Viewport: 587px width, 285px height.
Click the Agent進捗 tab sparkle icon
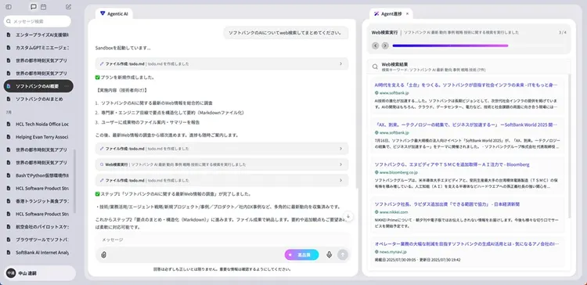pos(376,14)
